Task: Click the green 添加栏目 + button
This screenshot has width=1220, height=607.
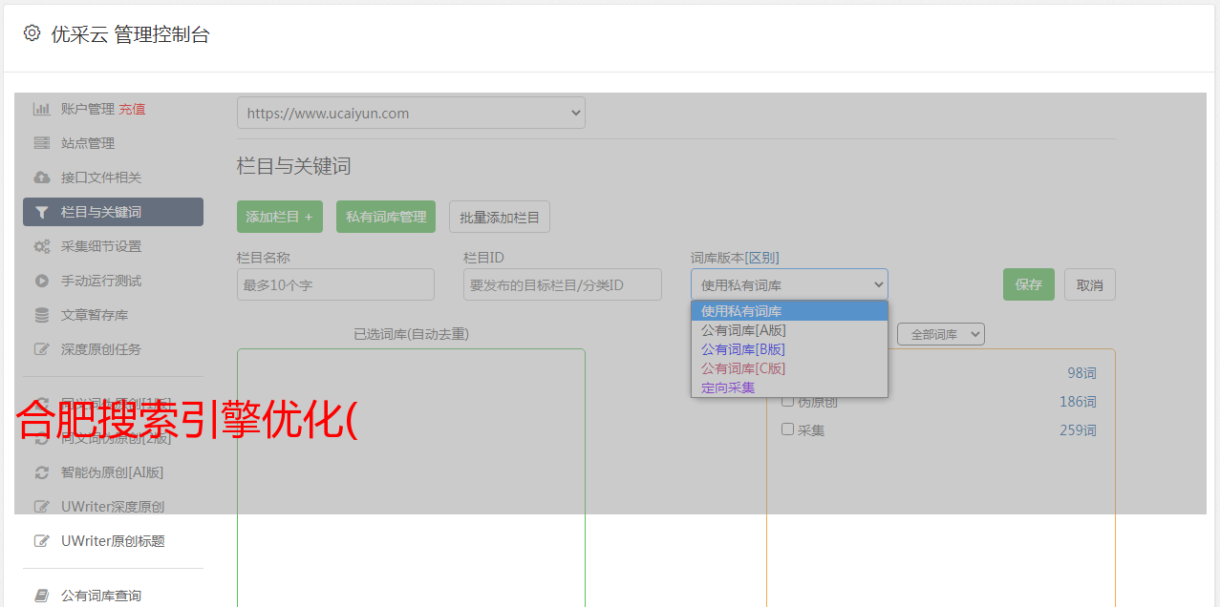Action: (280, 217)
